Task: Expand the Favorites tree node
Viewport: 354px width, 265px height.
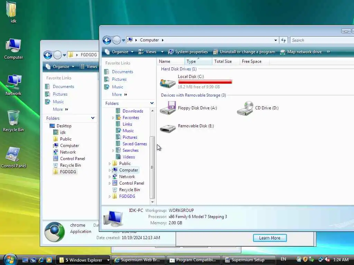Action: point(113,118)
